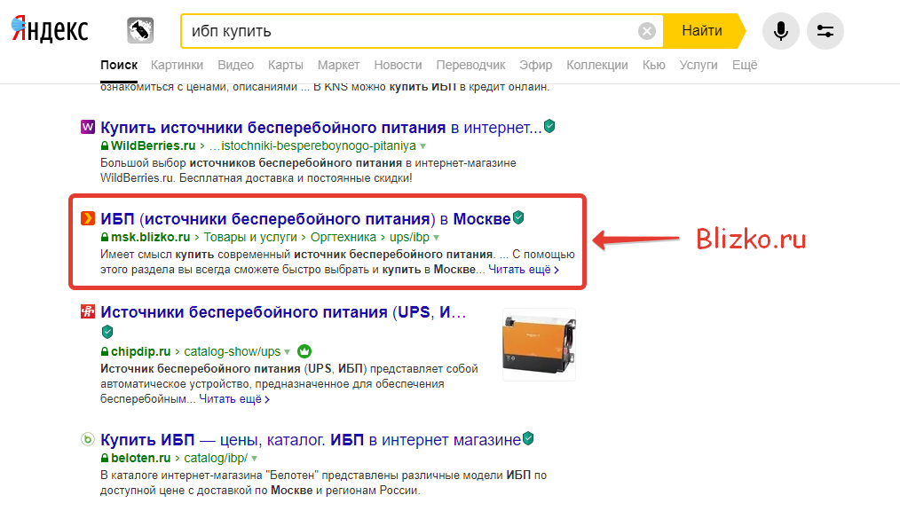
Task: Expand dropdown arrow after ups/ibp
Action: 436,238
